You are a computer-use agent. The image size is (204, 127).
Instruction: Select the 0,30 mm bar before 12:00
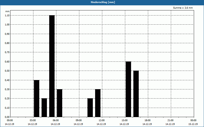coord(98,103)
